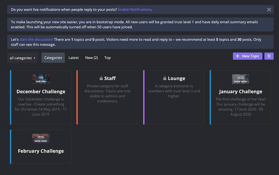
Task: Follow the start the discussion link
Action: [x=36, y=40]
